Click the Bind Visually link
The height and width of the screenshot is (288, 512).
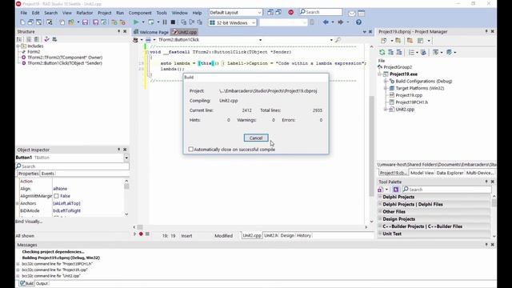29,222
